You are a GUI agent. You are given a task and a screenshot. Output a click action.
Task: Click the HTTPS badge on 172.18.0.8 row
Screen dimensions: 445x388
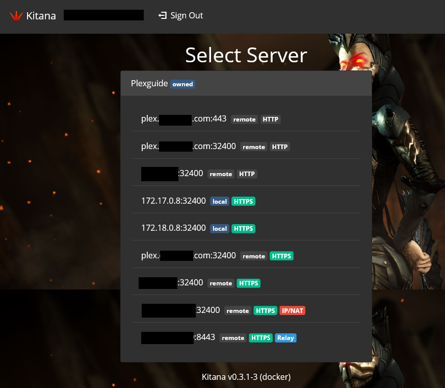(x=243, y=229)
